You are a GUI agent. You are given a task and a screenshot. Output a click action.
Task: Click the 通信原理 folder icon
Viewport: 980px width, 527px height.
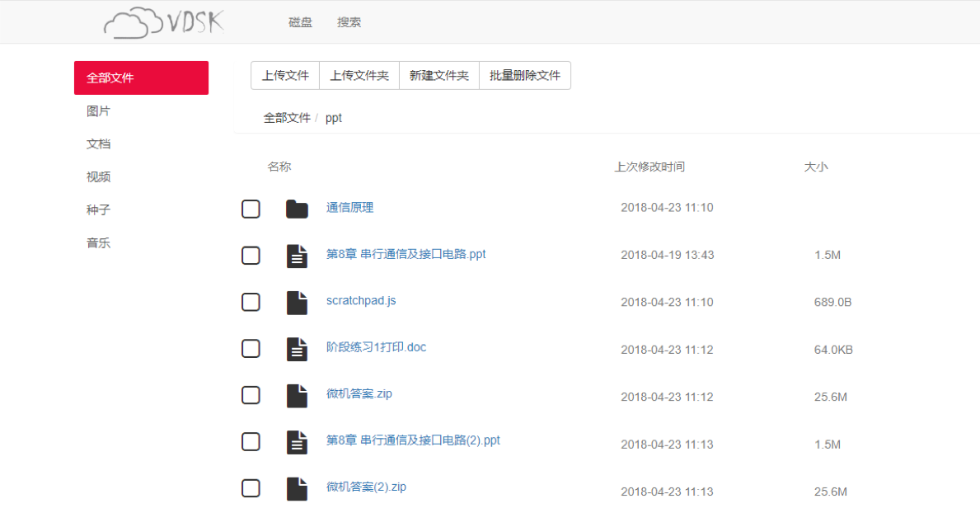click(297, 209)
